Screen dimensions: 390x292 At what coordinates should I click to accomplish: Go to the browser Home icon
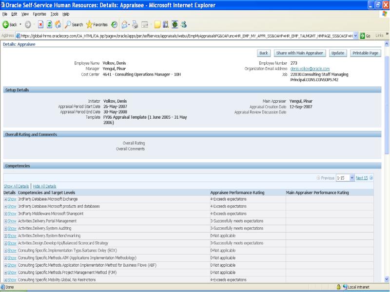tap(58, 25)
